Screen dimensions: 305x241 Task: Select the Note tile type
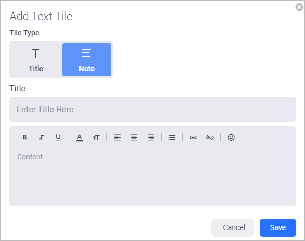pyautogui.click(x=87, y=60)
